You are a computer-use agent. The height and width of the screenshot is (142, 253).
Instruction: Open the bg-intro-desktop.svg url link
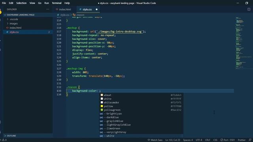coord(119,32)
